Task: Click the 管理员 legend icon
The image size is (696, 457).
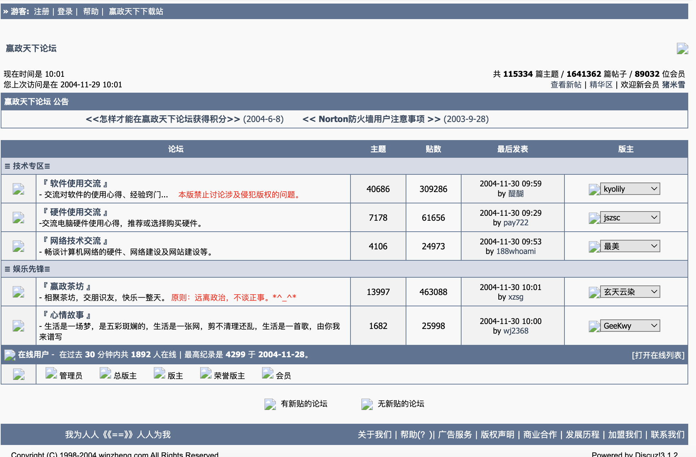Action: click(x=51, y=373)
